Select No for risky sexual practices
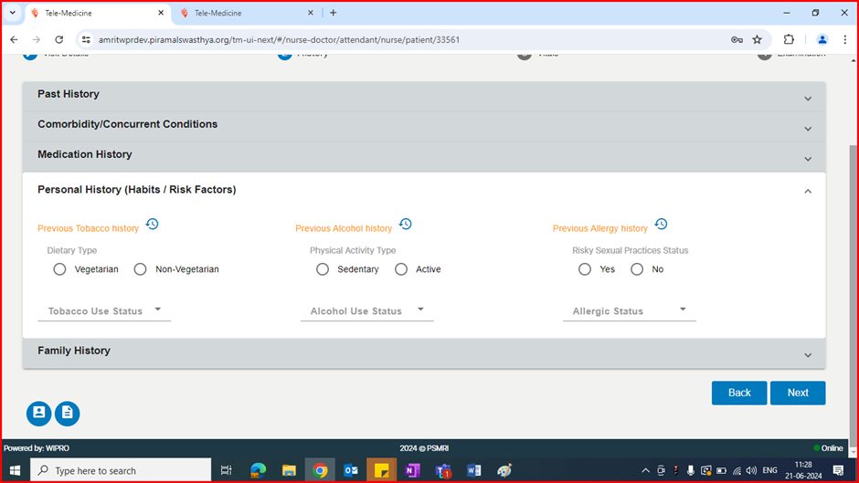Viewport: 859px width, 483px height. (637, 268)
